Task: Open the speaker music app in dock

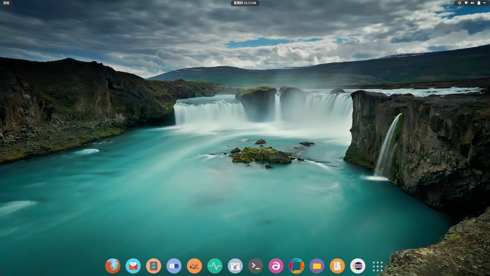Action: coord(154,266)
